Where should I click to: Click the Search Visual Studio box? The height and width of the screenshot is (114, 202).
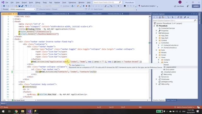[x=107, y=2]
